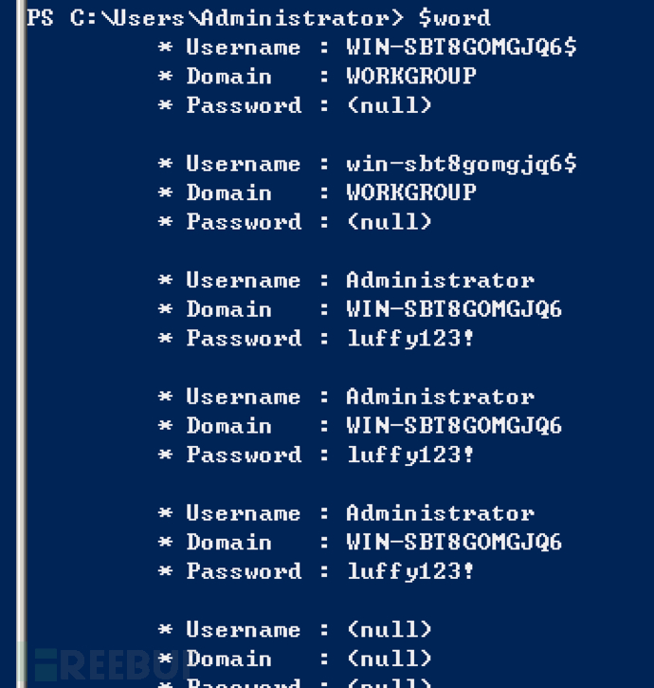Click the (null) password of the first entry
Screen dimensions: 654x688
pos(389,105)
